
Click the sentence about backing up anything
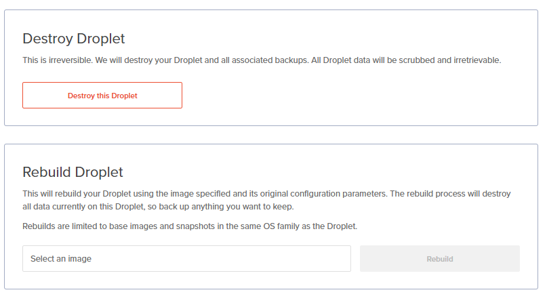pyautogui.click(x=221, y=207)
